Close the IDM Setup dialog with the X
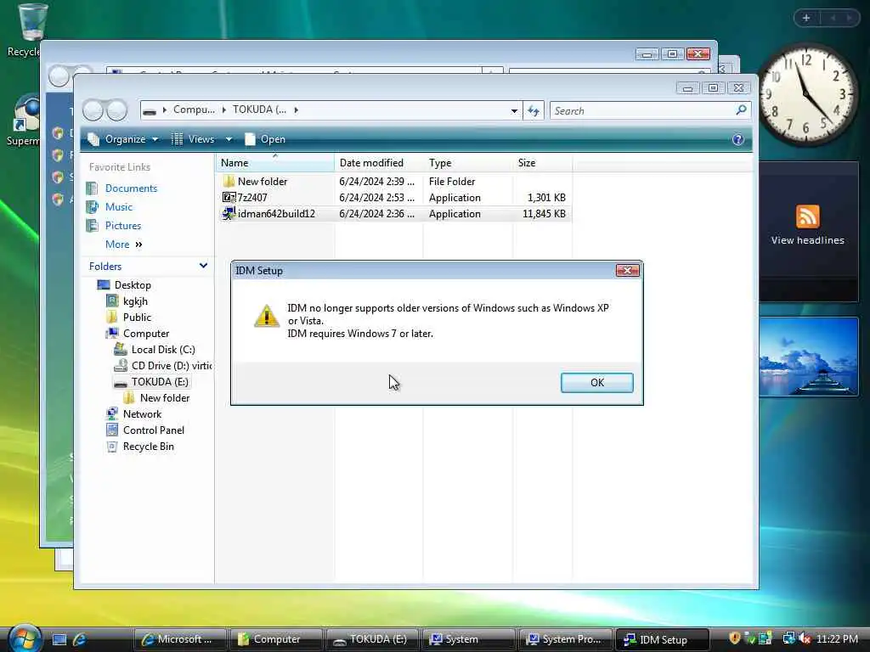This screenshot has width=870, height=652. coord(628,270)
